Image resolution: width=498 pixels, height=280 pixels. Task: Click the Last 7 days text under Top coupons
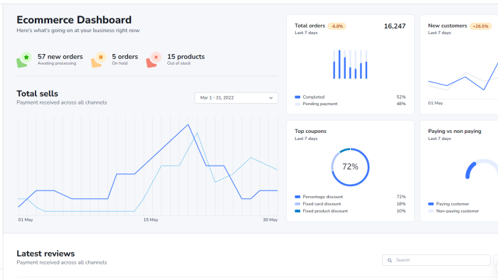coord(306,139)
